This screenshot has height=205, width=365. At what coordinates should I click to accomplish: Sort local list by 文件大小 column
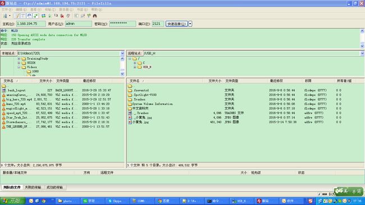coord(45,81)
